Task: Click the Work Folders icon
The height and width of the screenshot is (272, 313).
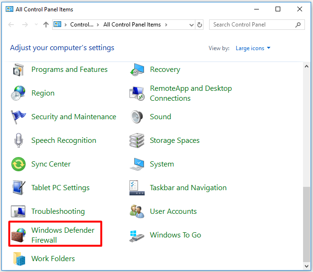Action: click(x=19, y=259)
